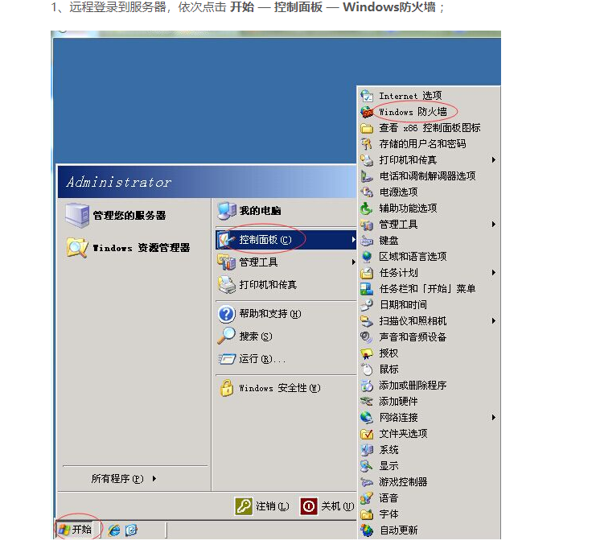Click the 开始 start button
The image size is (596, 553).
point(76,530)
